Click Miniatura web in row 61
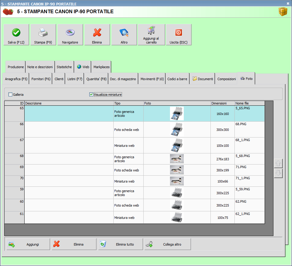Image resolution: width=292 pixels, height=266 pixels. [x=128, y=217]
